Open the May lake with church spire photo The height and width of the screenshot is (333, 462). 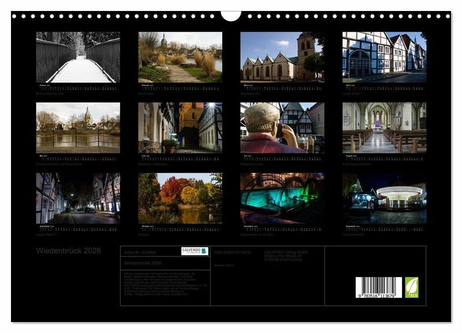coord(78,128)
